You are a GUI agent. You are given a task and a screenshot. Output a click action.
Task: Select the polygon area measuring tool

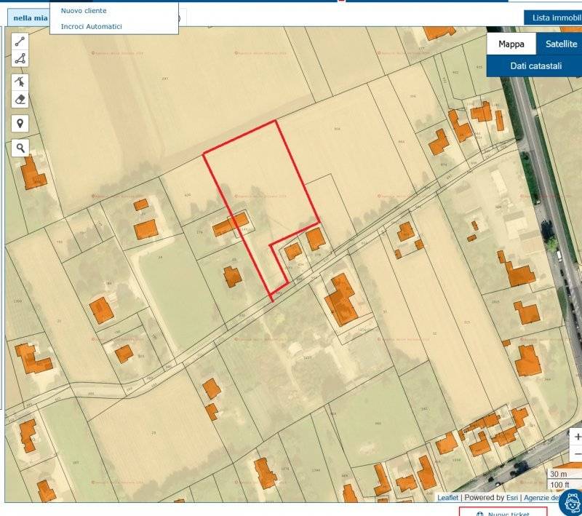pyautogui.click(x=20, y=59)
